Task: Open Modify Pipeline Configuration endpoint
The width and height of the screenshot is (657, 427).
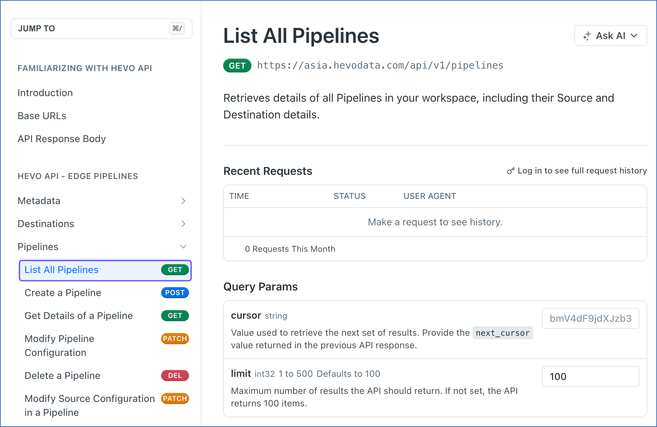Action: click(x=60, y=346)
